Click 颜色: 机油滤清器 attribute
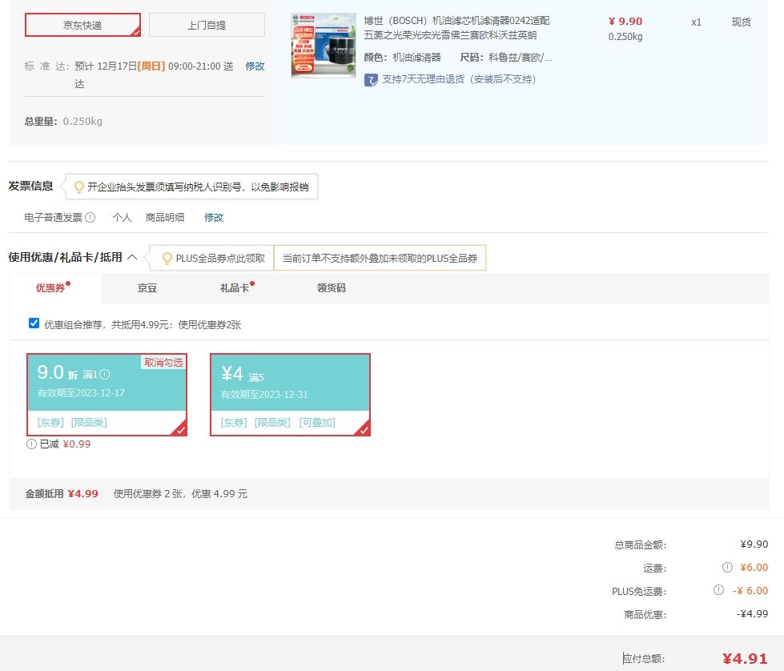The height and width of the screenshot is (671, 784). (x=403, y=58)
